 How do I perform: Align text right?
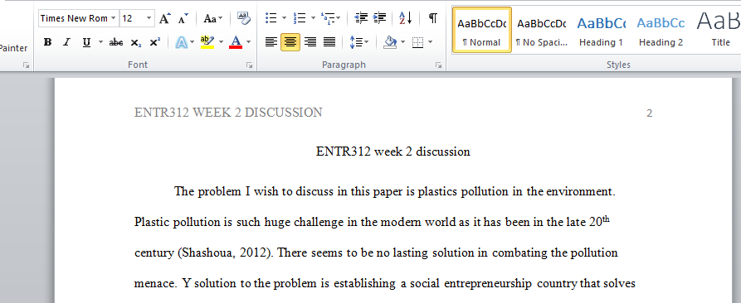[x=310, y=42]
